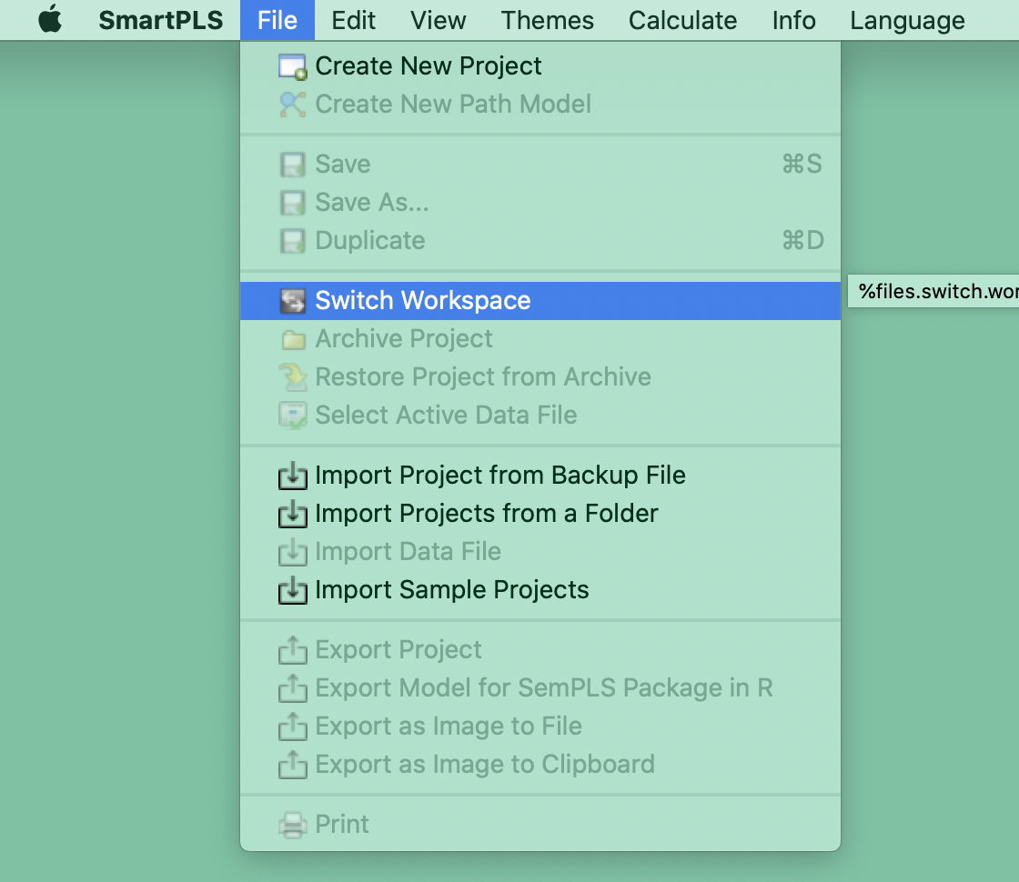Image resolution: width=1019 pixels, height=882 pixels.
Task: Choose Select Active Data File text
Action: tap(446, 415)
